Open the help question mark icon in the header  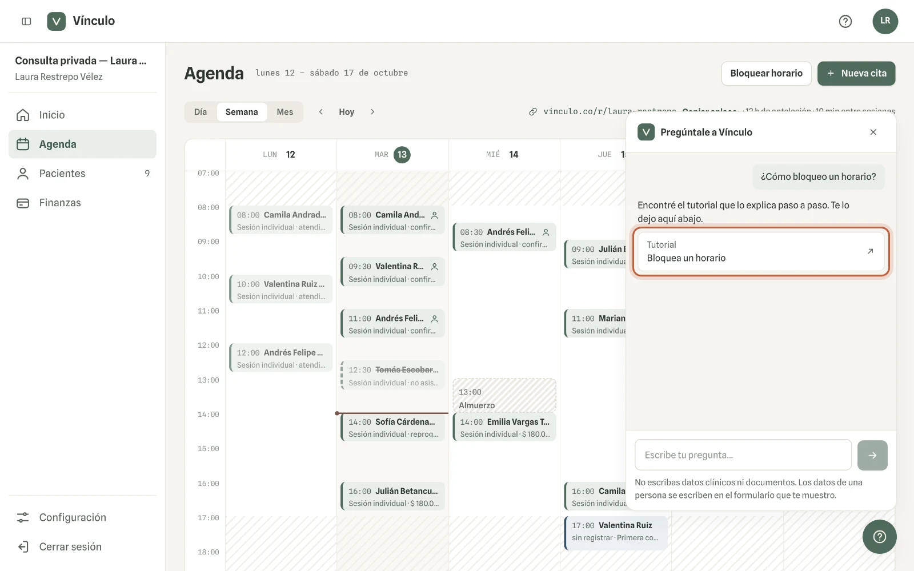(845, 21)
